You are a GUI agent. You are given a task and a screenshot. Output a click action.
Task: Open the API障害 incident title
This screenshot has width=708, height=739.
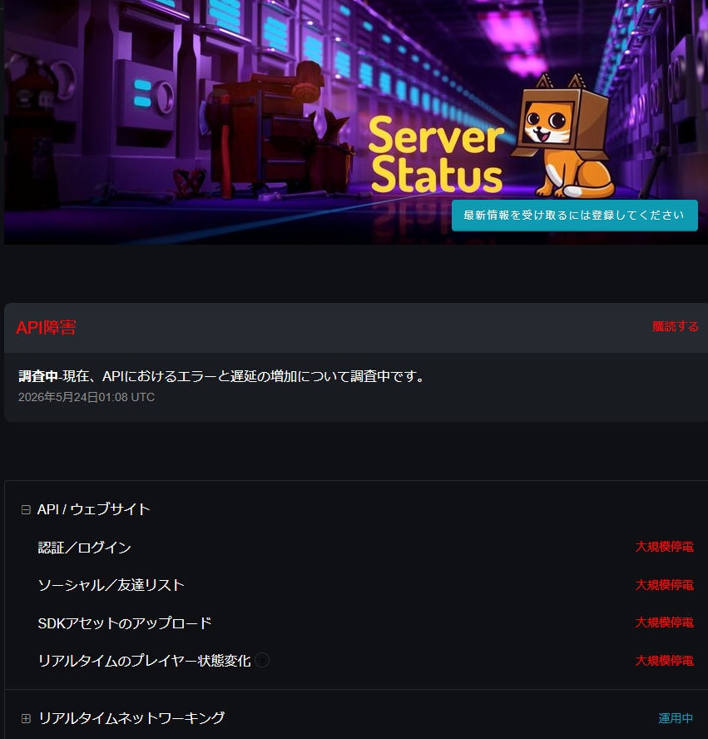(x=46, y=328)
